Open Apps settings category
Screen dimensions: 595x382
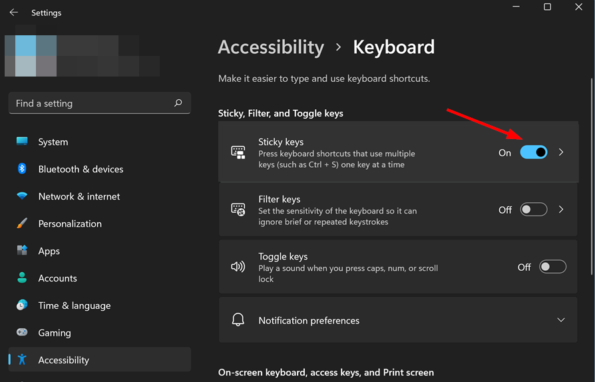pyautogui.click(x=99, y=251)
